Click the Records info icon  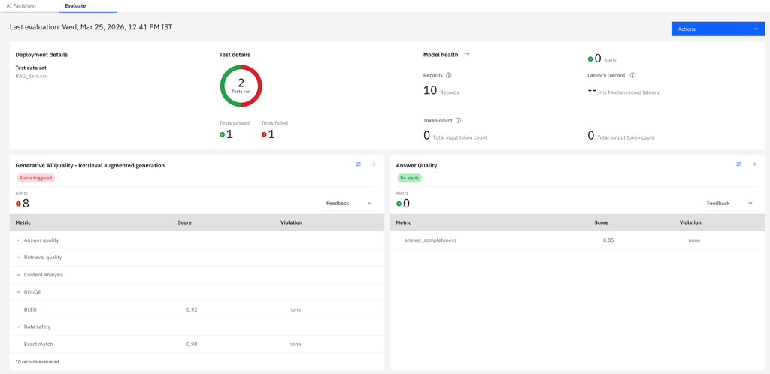point(449,76)
